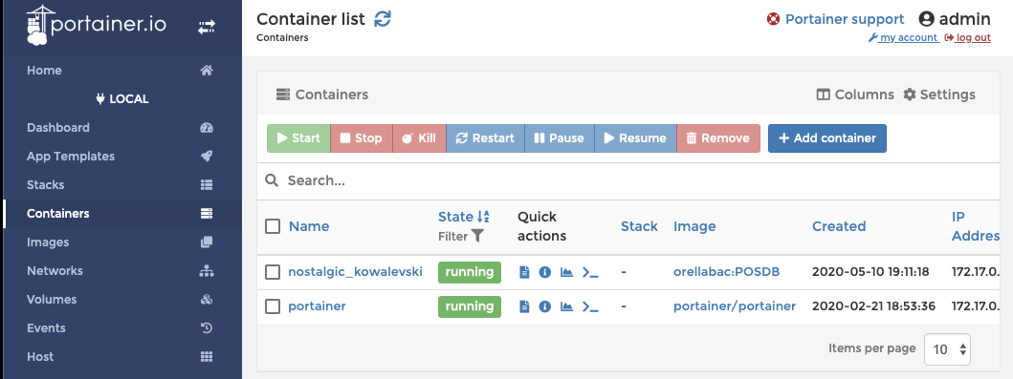The width and height of the screenshot is (1013, 379).
Task: Click running badge for nostalgic_kowalevski
Action: tap(470, 272)
